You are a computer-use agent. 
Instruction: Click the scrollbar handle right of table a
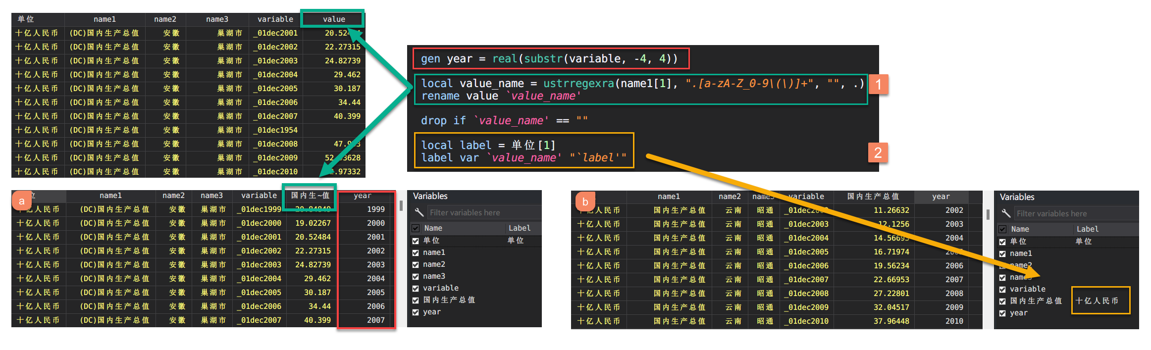tap(401, 205)
